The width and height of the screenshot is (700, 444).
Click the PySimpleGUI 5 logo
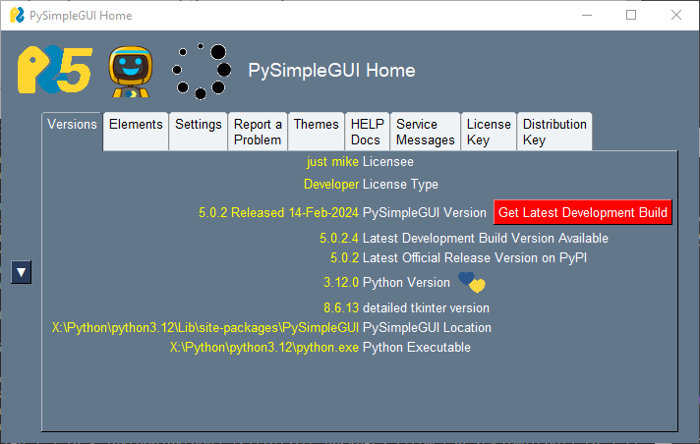pos(54,70)
